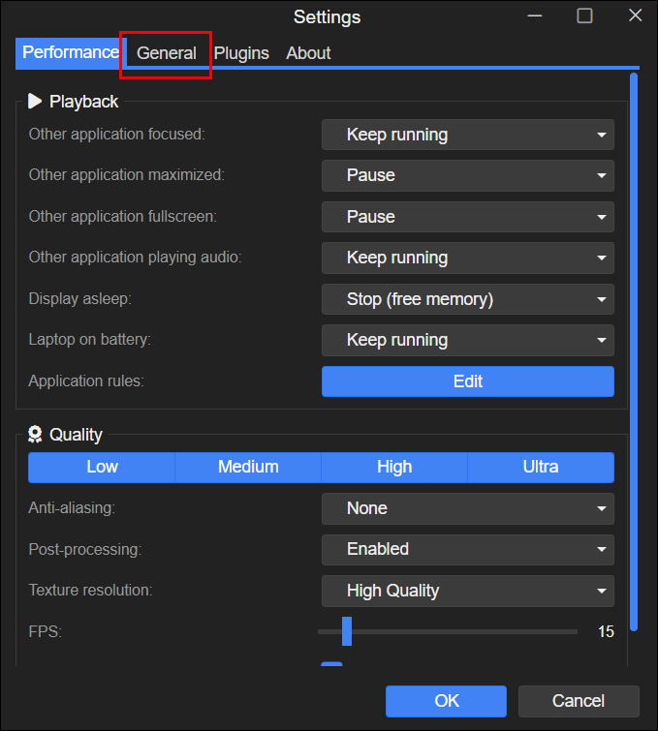Select the Low quality preset
The height and width of the screenshot is (731, 658).
[102, 467]
